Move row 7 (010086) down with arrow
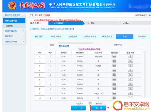This screenshot has width=151, height=112. 132,84
